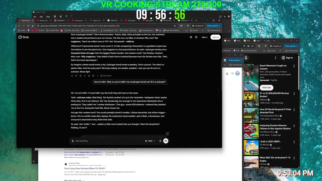Screen dimensions: 322x181
Task: Expand hidden bookmarks in YouTube window
Action: [281, 51]
